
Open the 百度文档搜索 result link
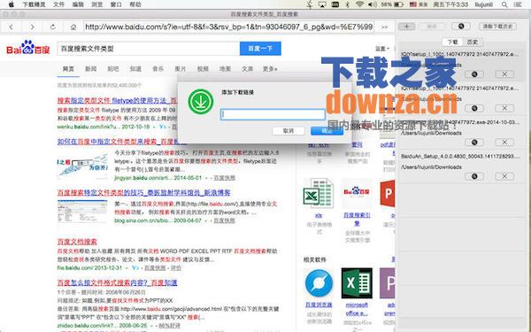coord(77,242)
